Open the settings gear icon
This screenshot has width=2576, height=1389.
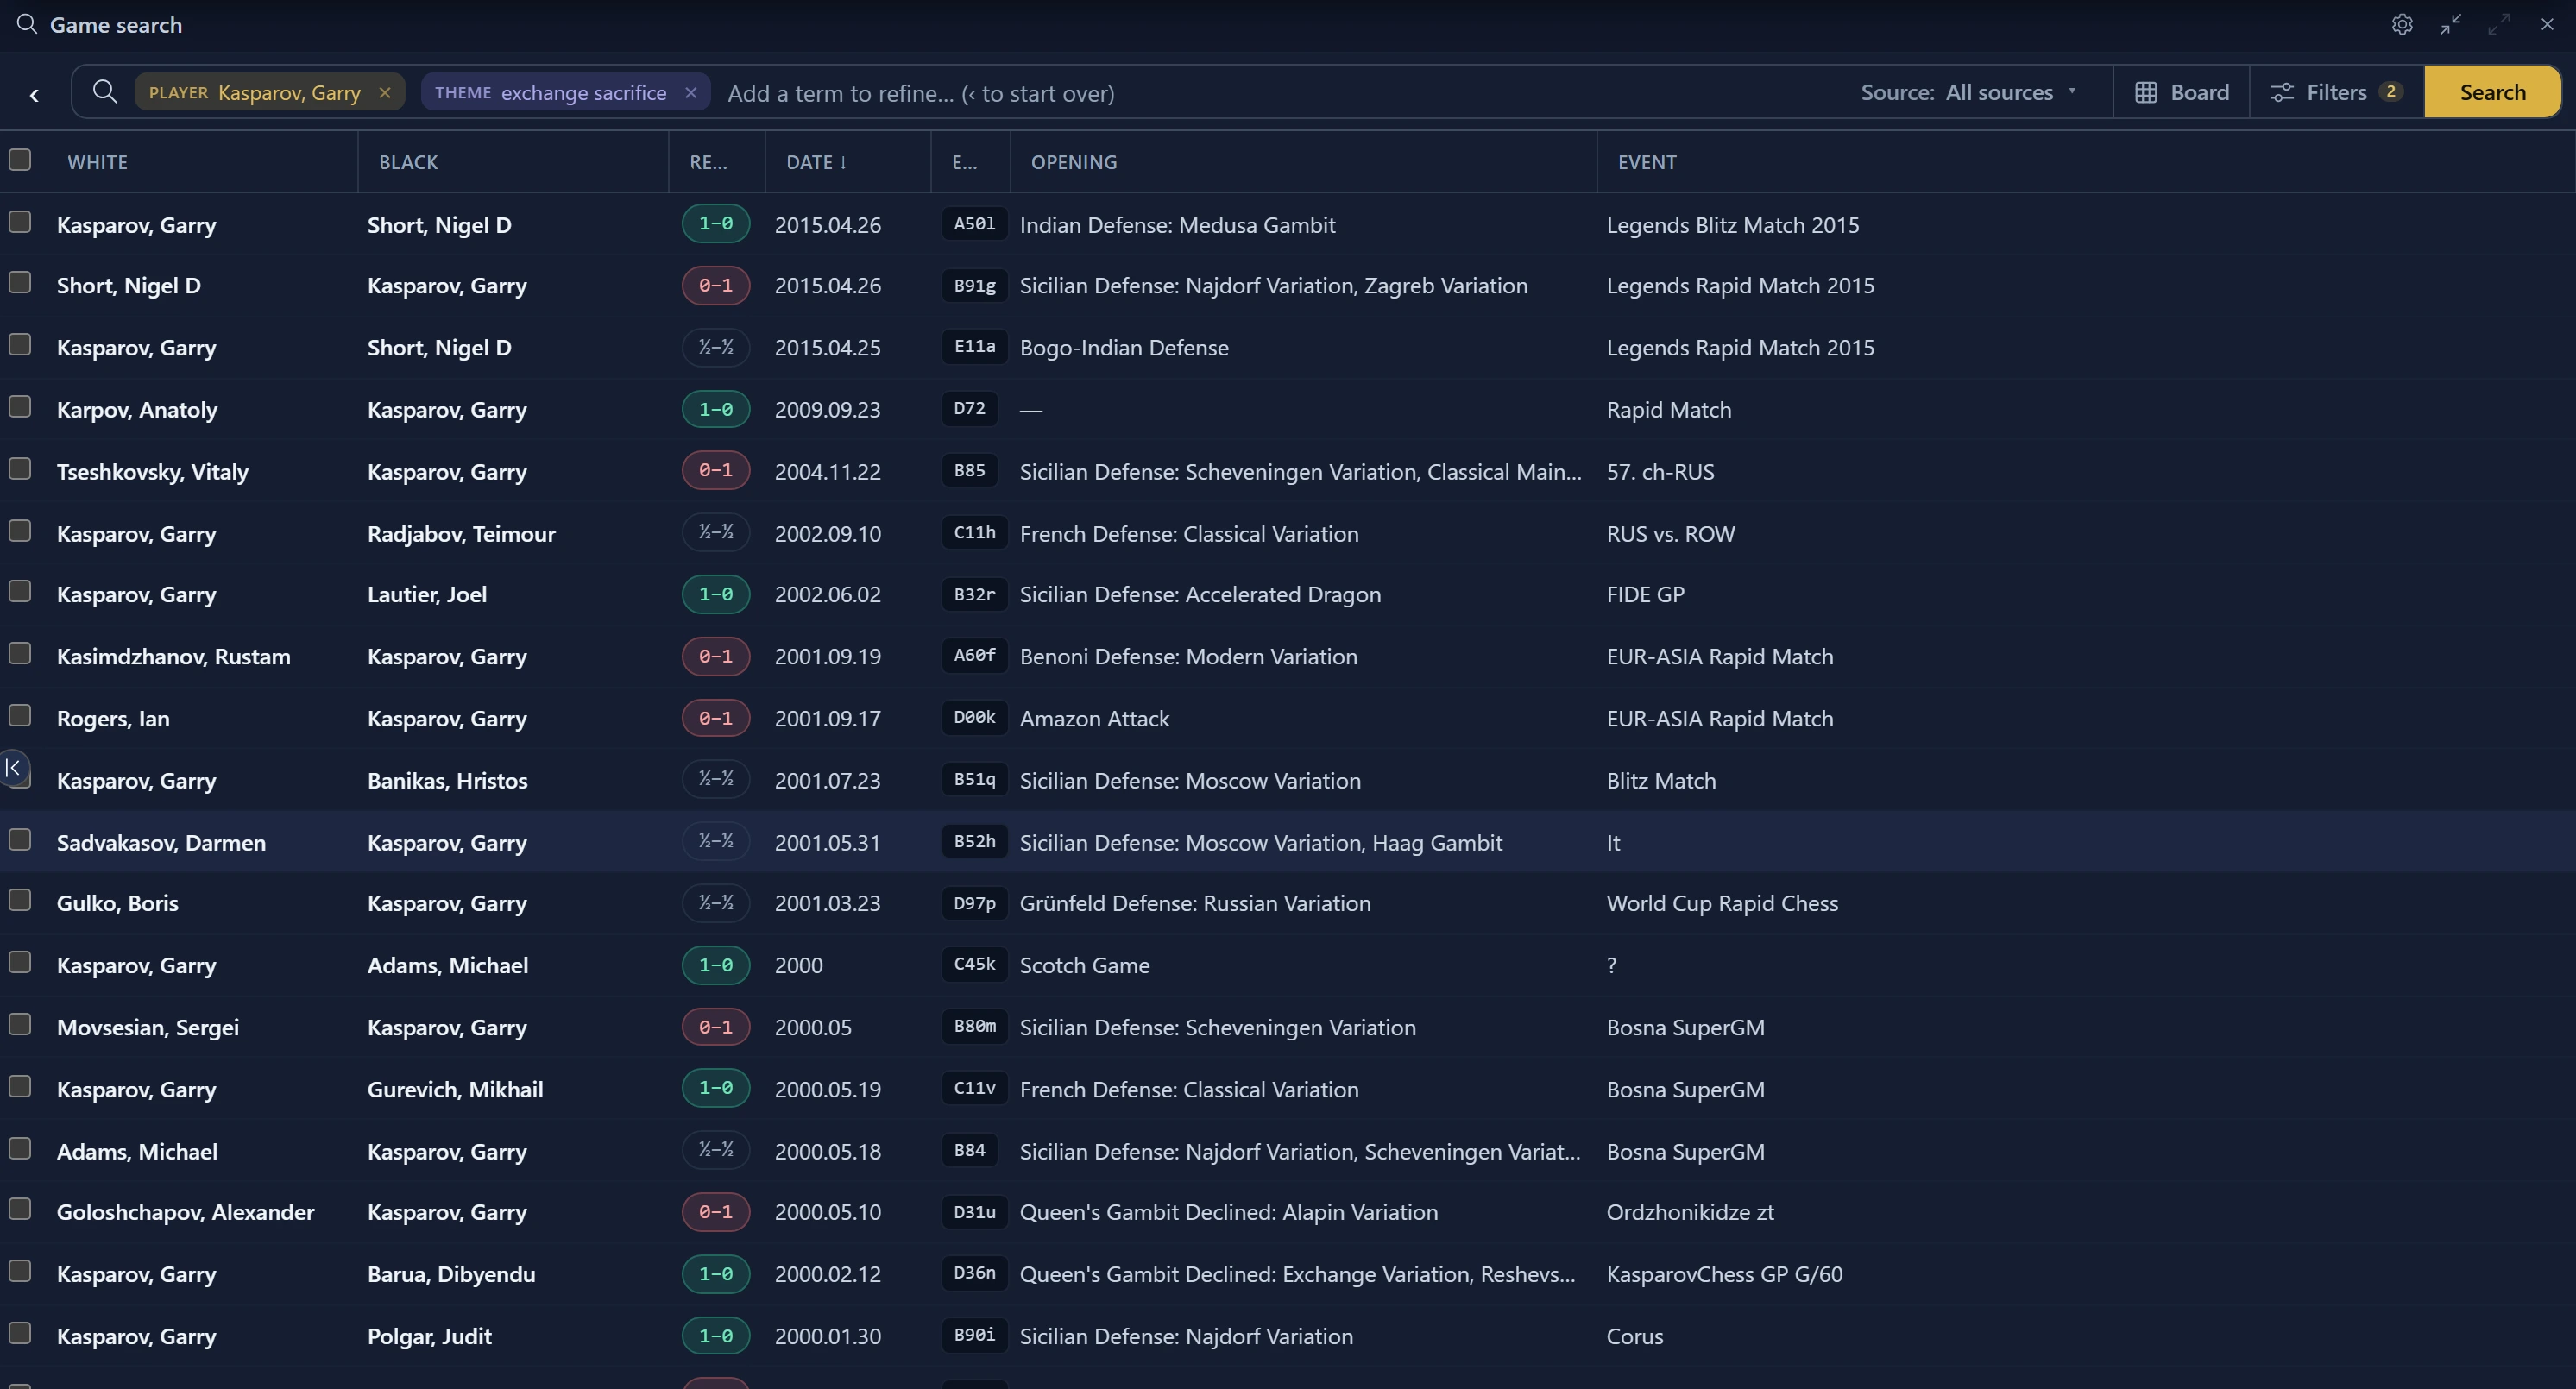point(2402,25)
